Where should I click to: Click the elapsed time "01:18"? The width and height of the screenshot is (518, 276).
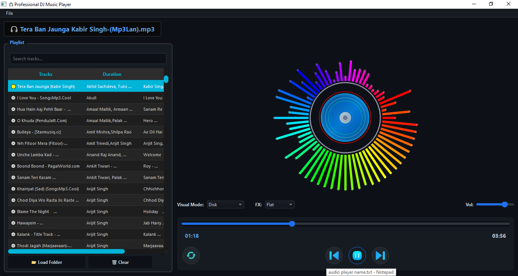pyautogui.click(x=192, y=236)
